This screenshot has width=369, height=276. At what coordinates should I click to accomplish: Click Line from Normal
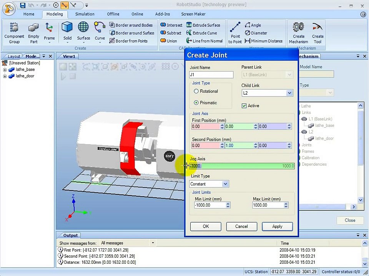pyautogui.click(x=204, y=41)
